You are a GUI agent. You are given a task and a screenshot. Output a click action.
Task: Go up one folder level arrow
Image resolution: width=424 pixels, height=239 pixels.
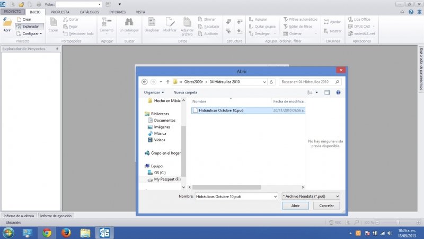[168, 82]
